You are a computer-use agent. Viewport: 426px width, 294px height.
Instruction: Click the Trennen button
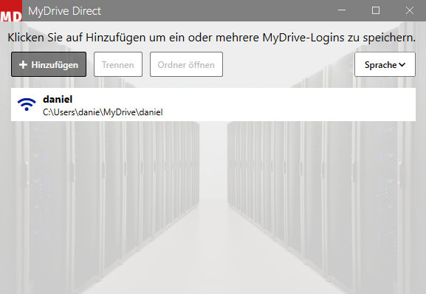pyautogui.click(x=118, y=64)
